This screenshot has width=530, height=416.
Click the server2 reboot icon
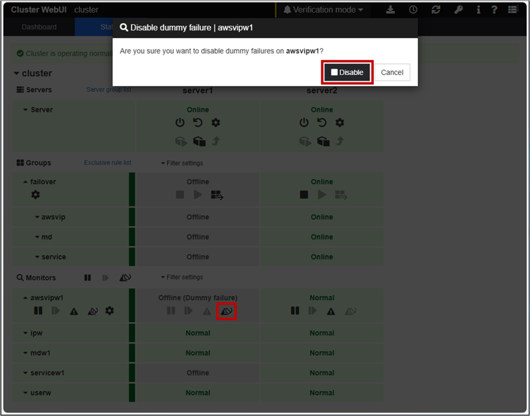tap(322, 123)
